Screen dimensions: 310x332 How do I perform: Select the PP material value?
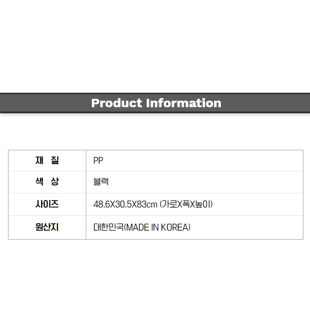pyautogui.click(x=98, y=161)
